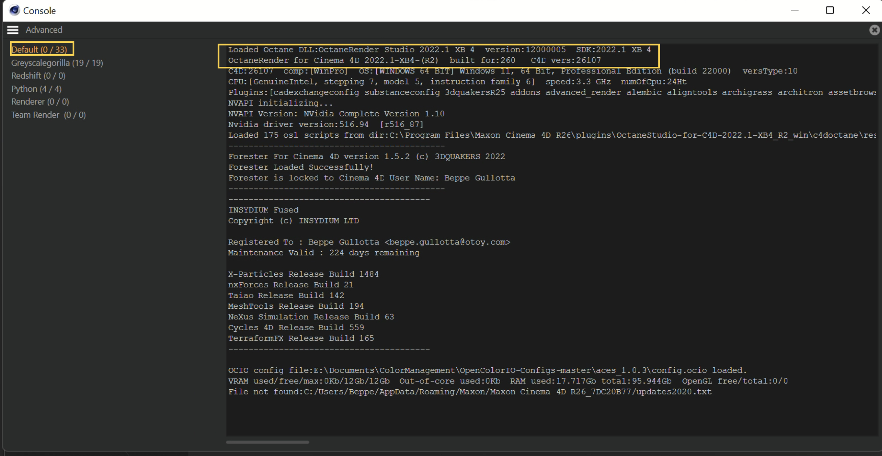Screen dimensions: 882x456
Task: Select the Default (0 / 33) category
Action: coord(39,50)
